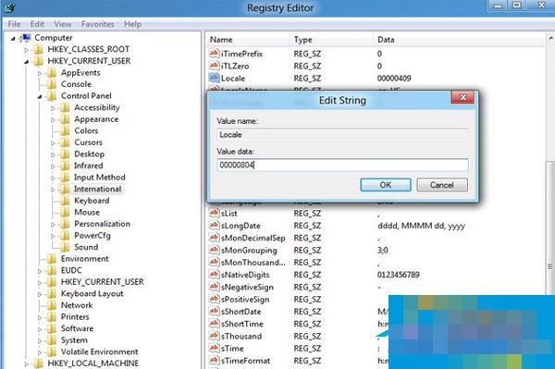Click the Computer icon at tree root
The image size is (555, 369).
pos(25,38)
